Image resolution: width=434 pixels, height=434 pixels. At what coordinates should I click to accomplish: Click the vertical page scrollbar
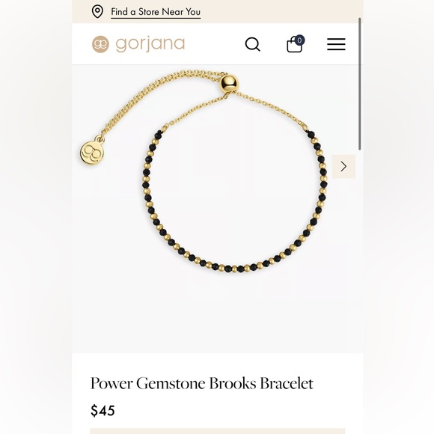360,84
